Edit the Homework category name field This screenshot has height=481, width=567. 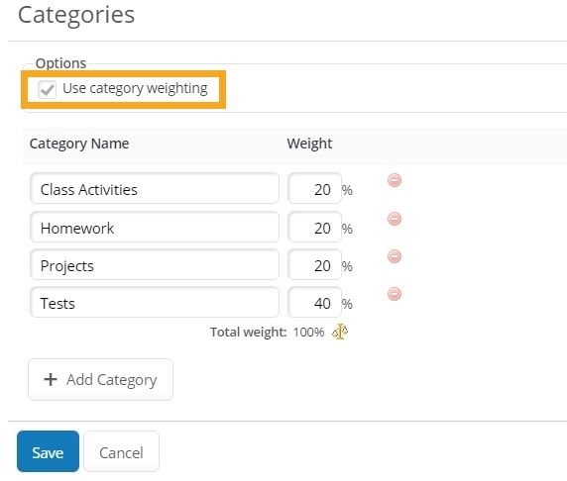155,227
